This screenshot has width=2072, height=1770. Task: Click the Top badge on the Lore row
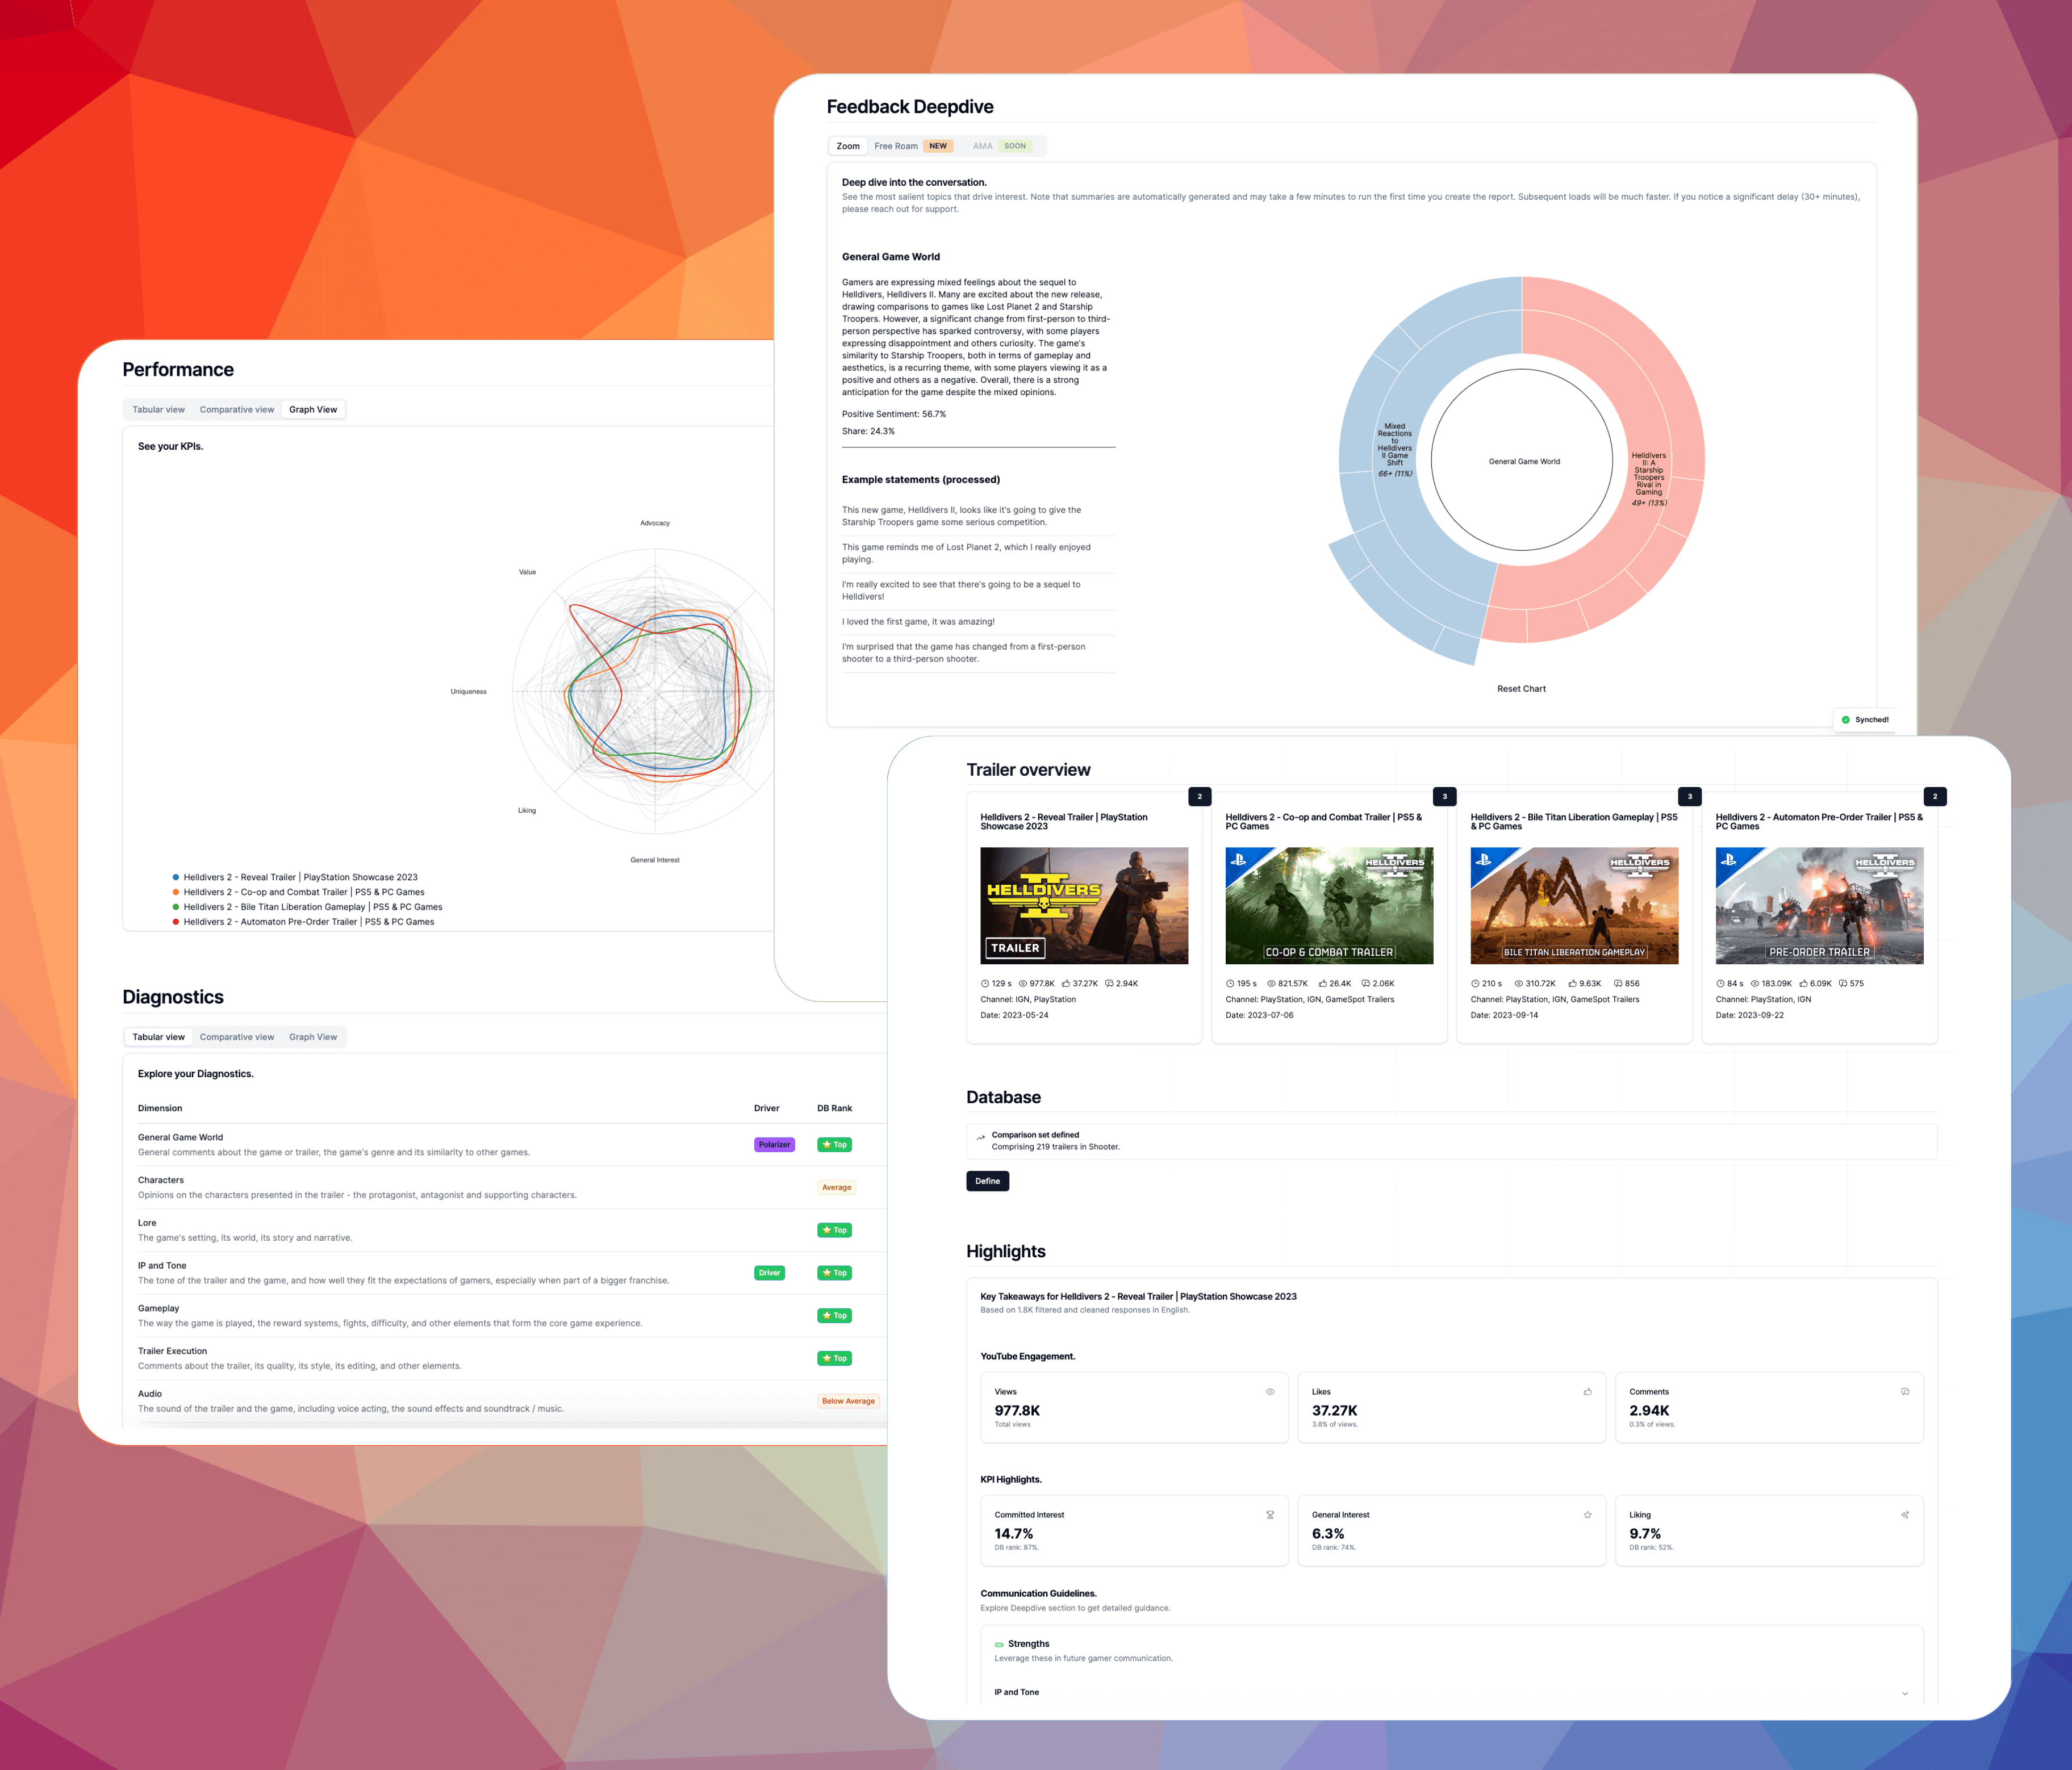pyautogui.click(x=834, y=1230)
